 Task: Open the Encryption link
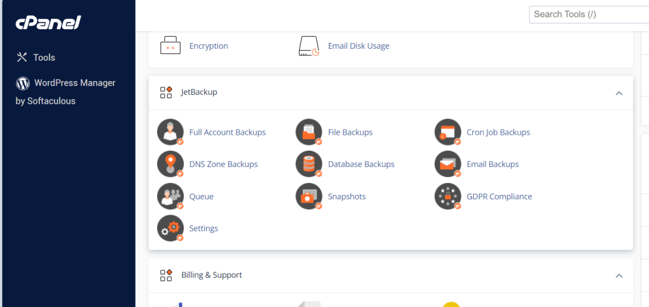(209, 46)
